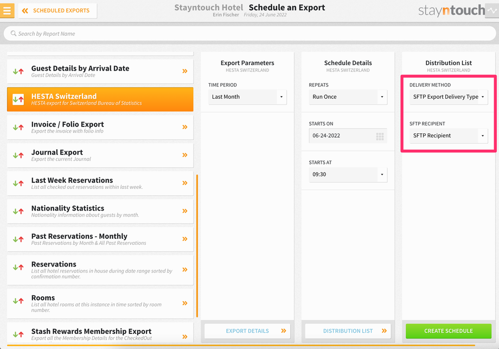499x349 pixels.
Task: Open the hamburger main menu
Action: [7, 10]
